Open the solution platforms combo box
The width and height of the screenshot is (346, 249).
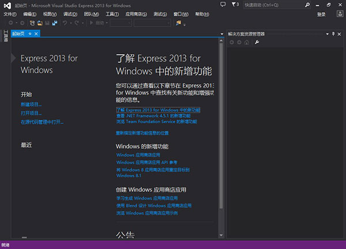pyautogui.click(x=152, y=22)
